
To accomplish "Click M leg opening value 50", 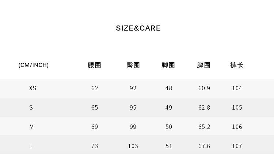I will point(168,127).
